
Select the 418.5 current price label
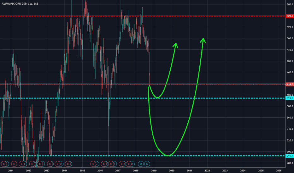(x=290, y=84)
